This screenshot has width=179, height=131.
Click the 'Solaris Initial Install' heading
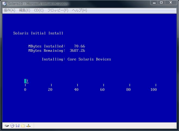(38, 33)
